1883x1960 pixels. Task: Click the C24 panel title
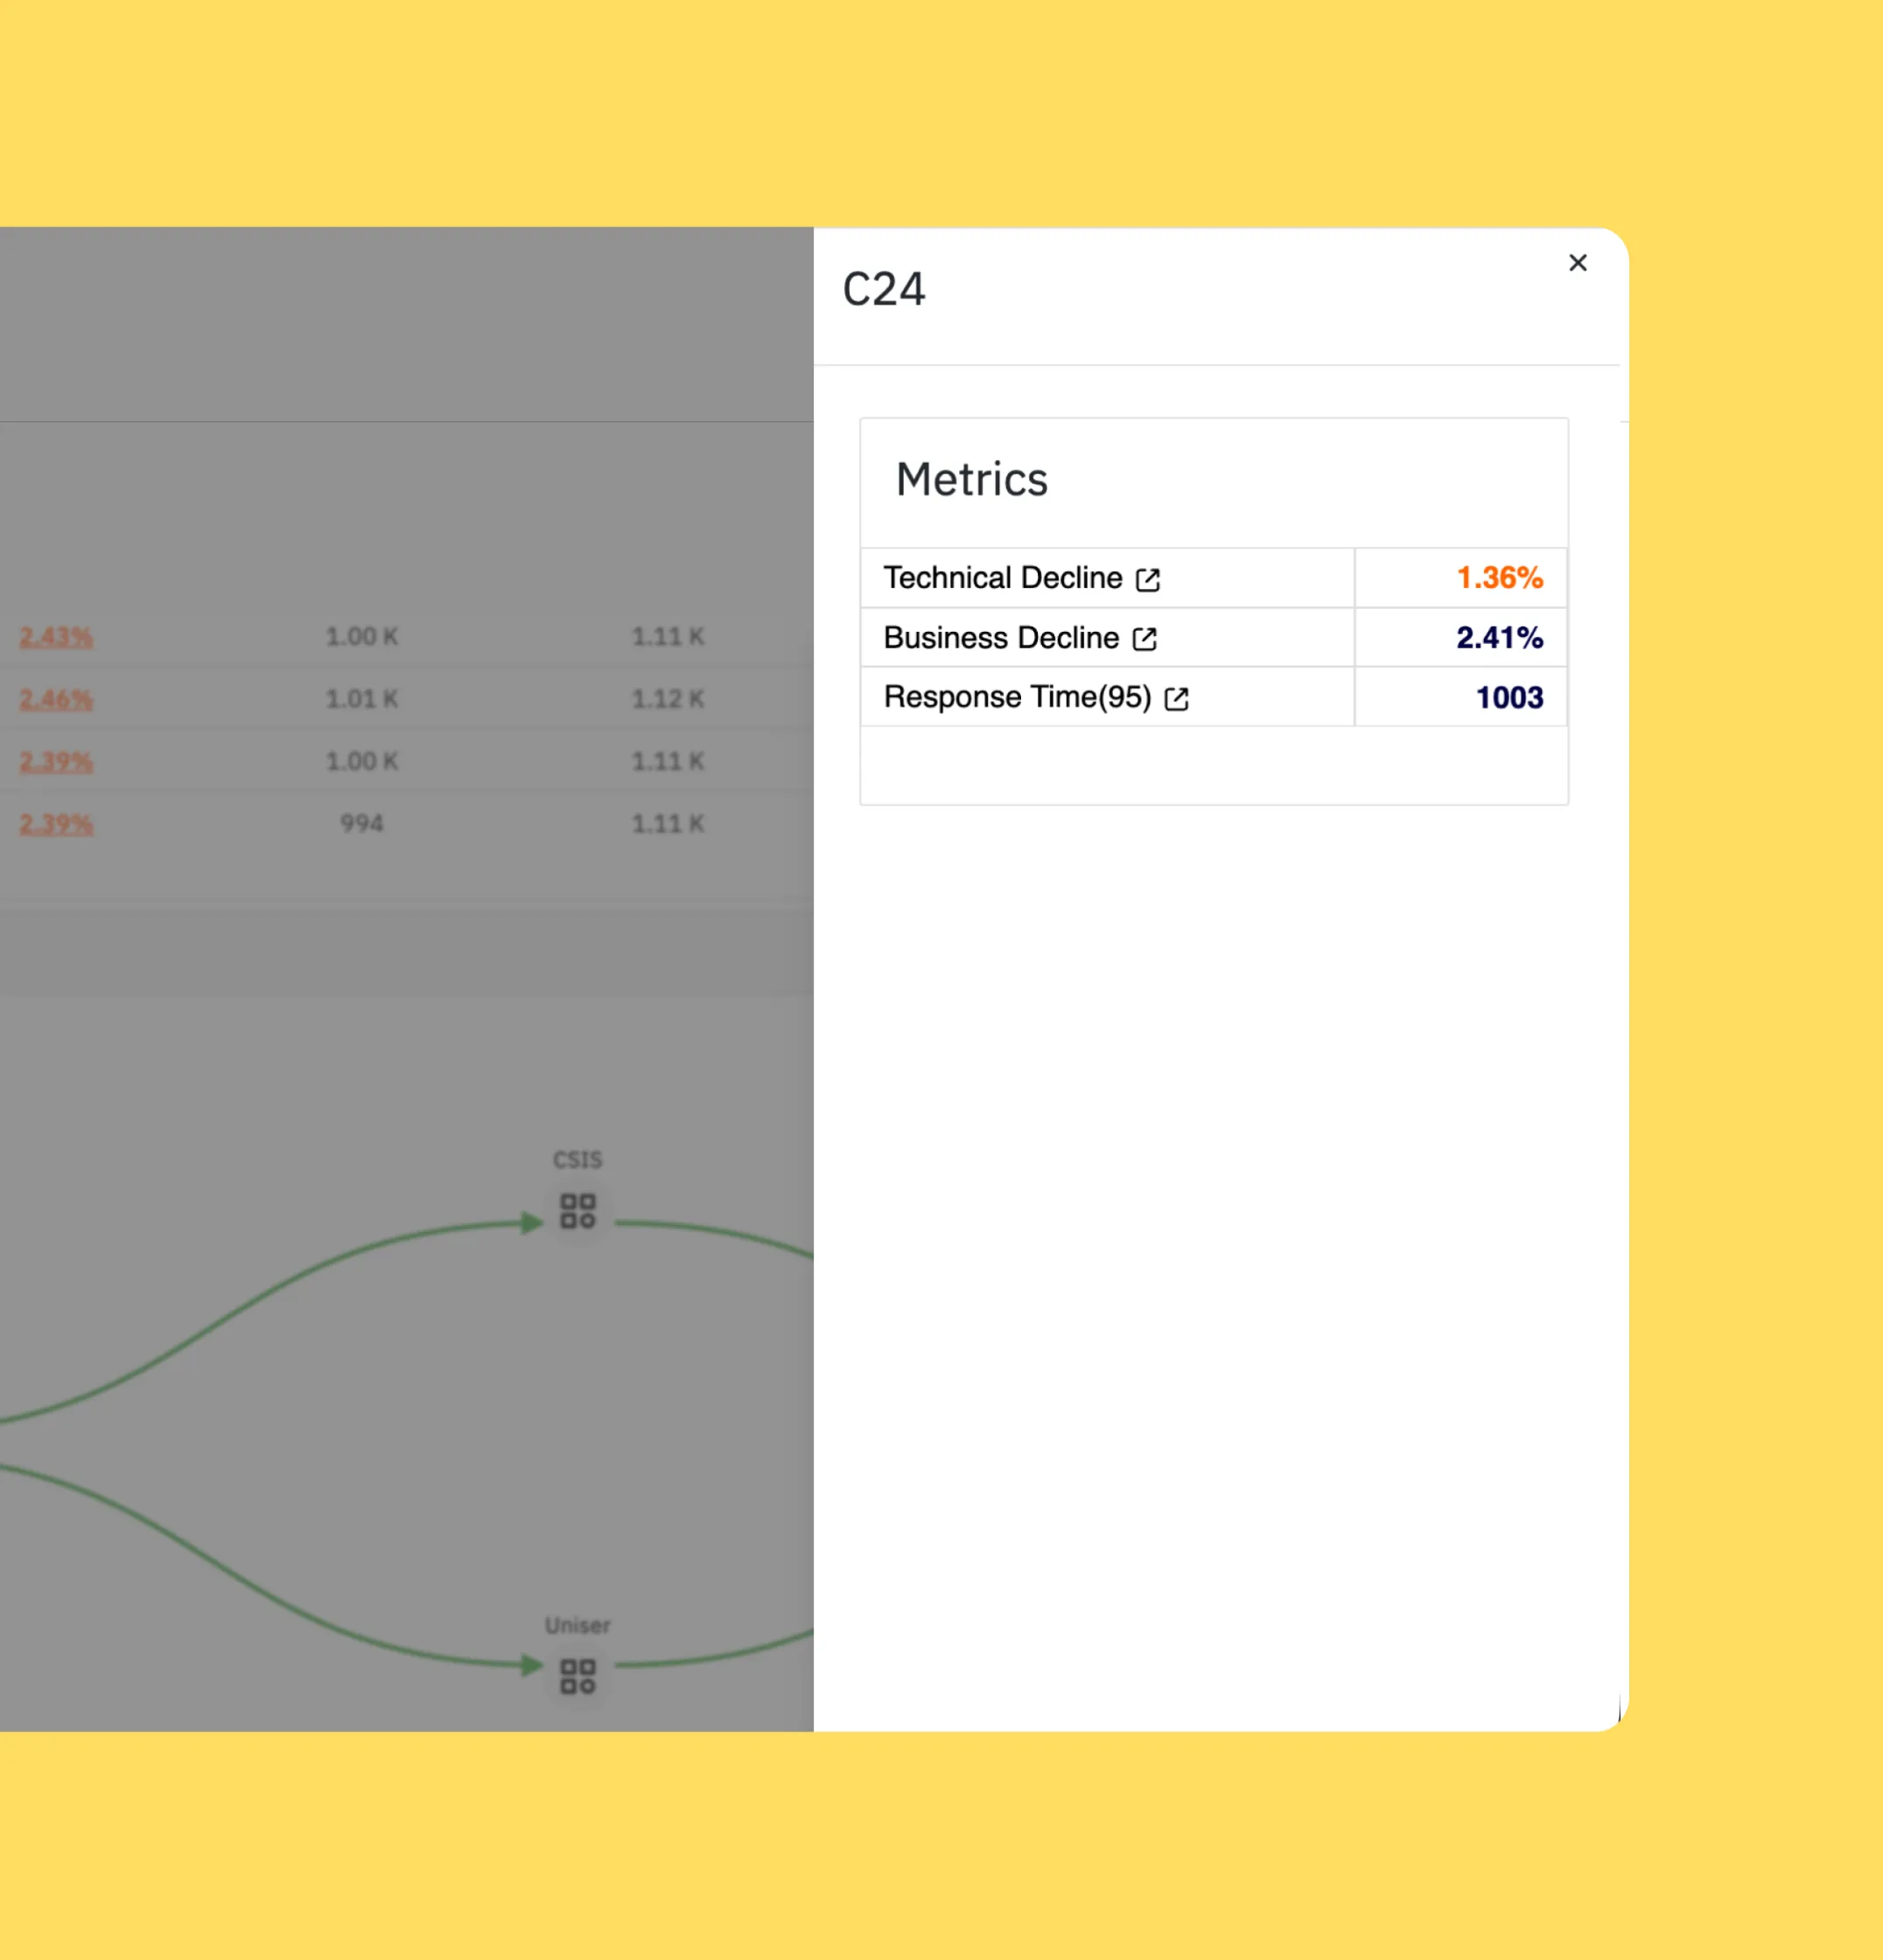pos(883,290)
